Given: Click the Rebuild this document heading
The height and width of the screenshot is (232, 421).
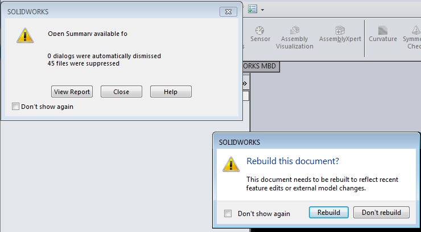Looking at the screenshot, I should click(292, 161).
